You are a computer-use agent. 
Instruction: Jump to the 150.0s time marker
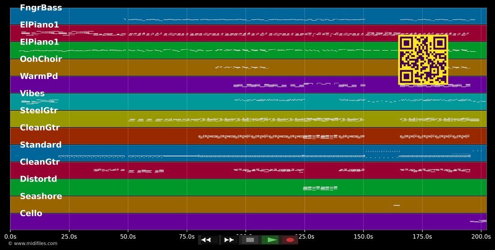tap(363, 237)
